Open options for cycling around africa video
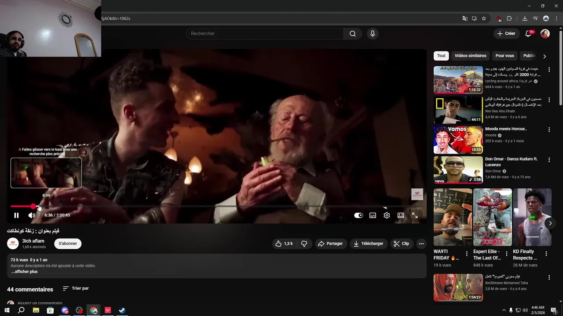Viewport: 563px width, 316px height. pyautogui.click(x=549, y=70)
